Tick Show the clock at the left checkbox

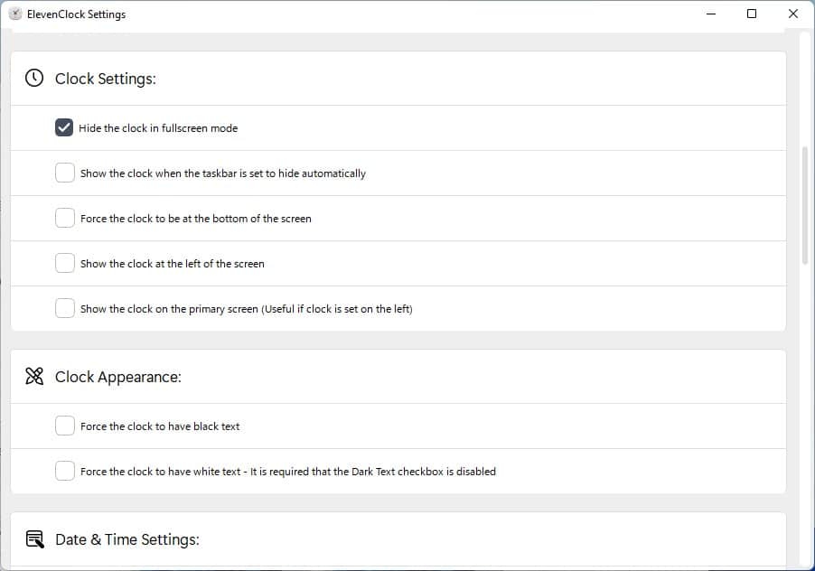[65, 263]
